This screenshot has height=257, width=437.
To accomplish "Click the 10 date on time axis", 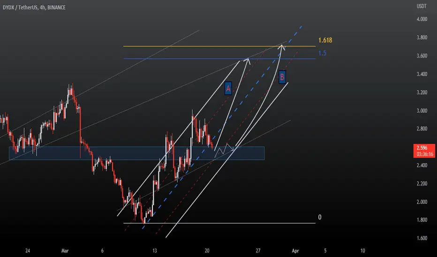I will pyautogui.click(x=362, y=251).
